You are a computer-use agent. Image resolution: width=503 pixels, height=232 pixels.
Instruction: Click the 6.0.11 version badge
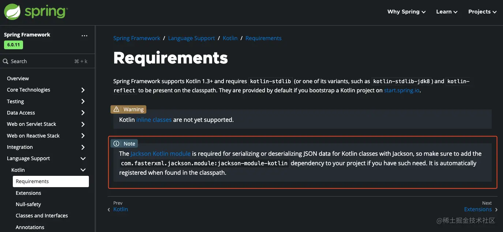(14, 45)
